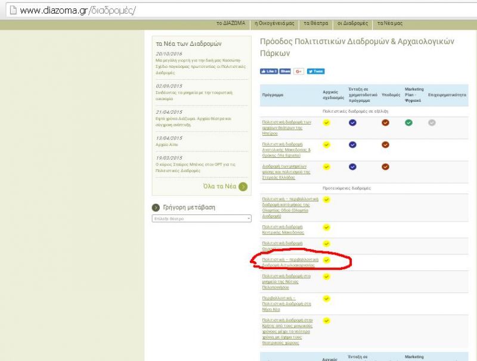
Task: Open the Κεντρικής Μακεδονίας route link
Action: click(283, 229)
